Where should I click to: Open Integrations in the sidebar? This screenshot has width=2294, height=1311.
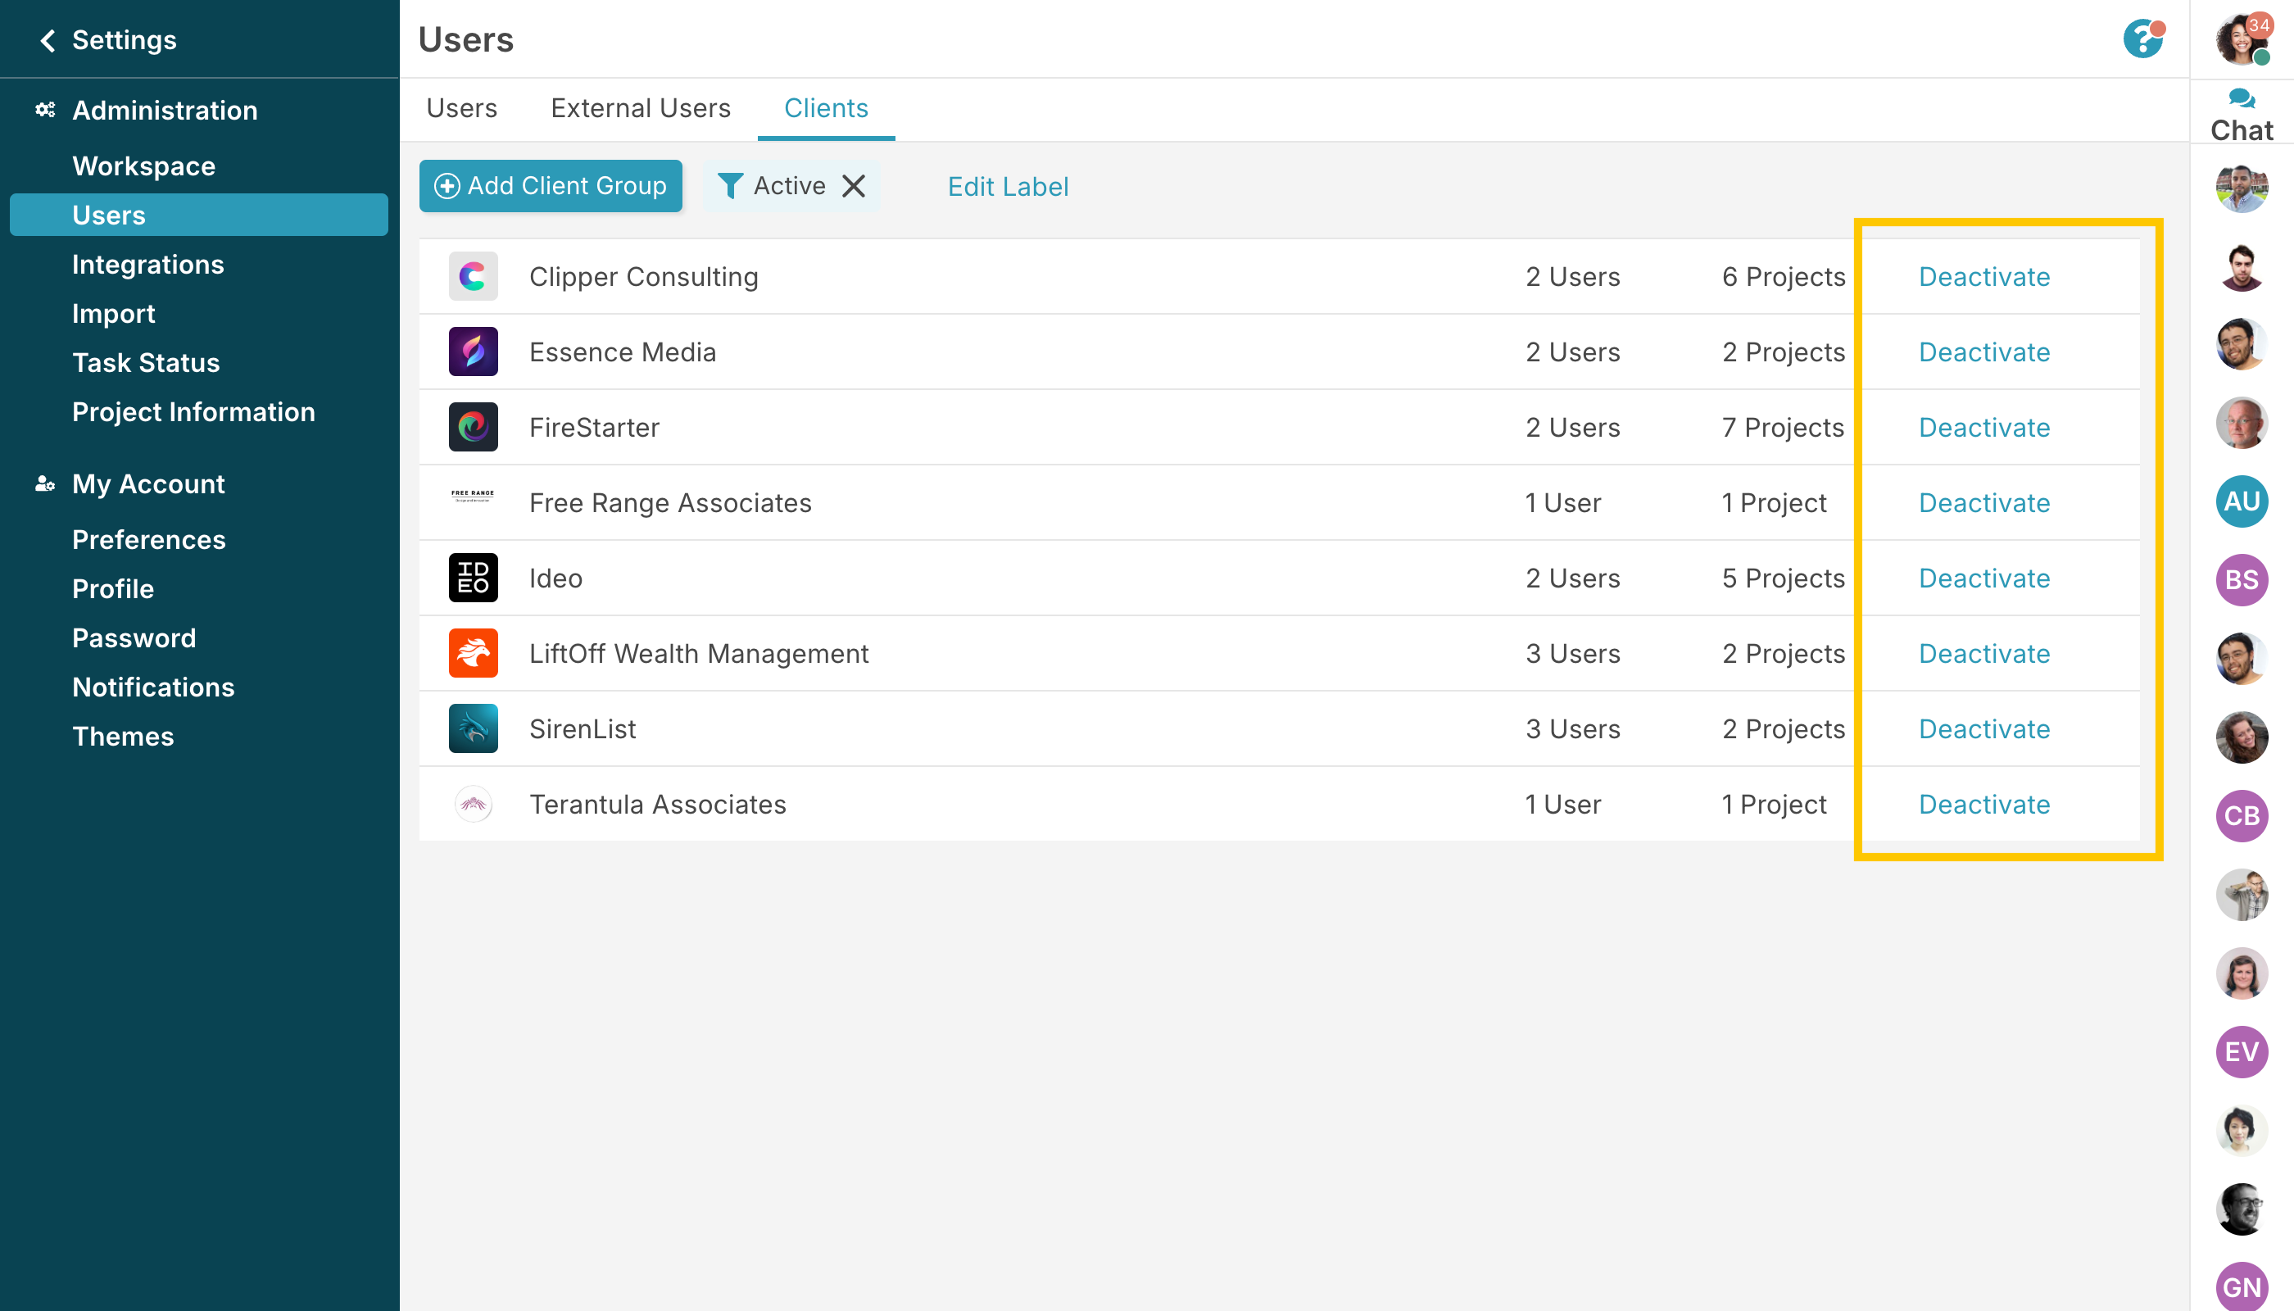click(147, 265)
